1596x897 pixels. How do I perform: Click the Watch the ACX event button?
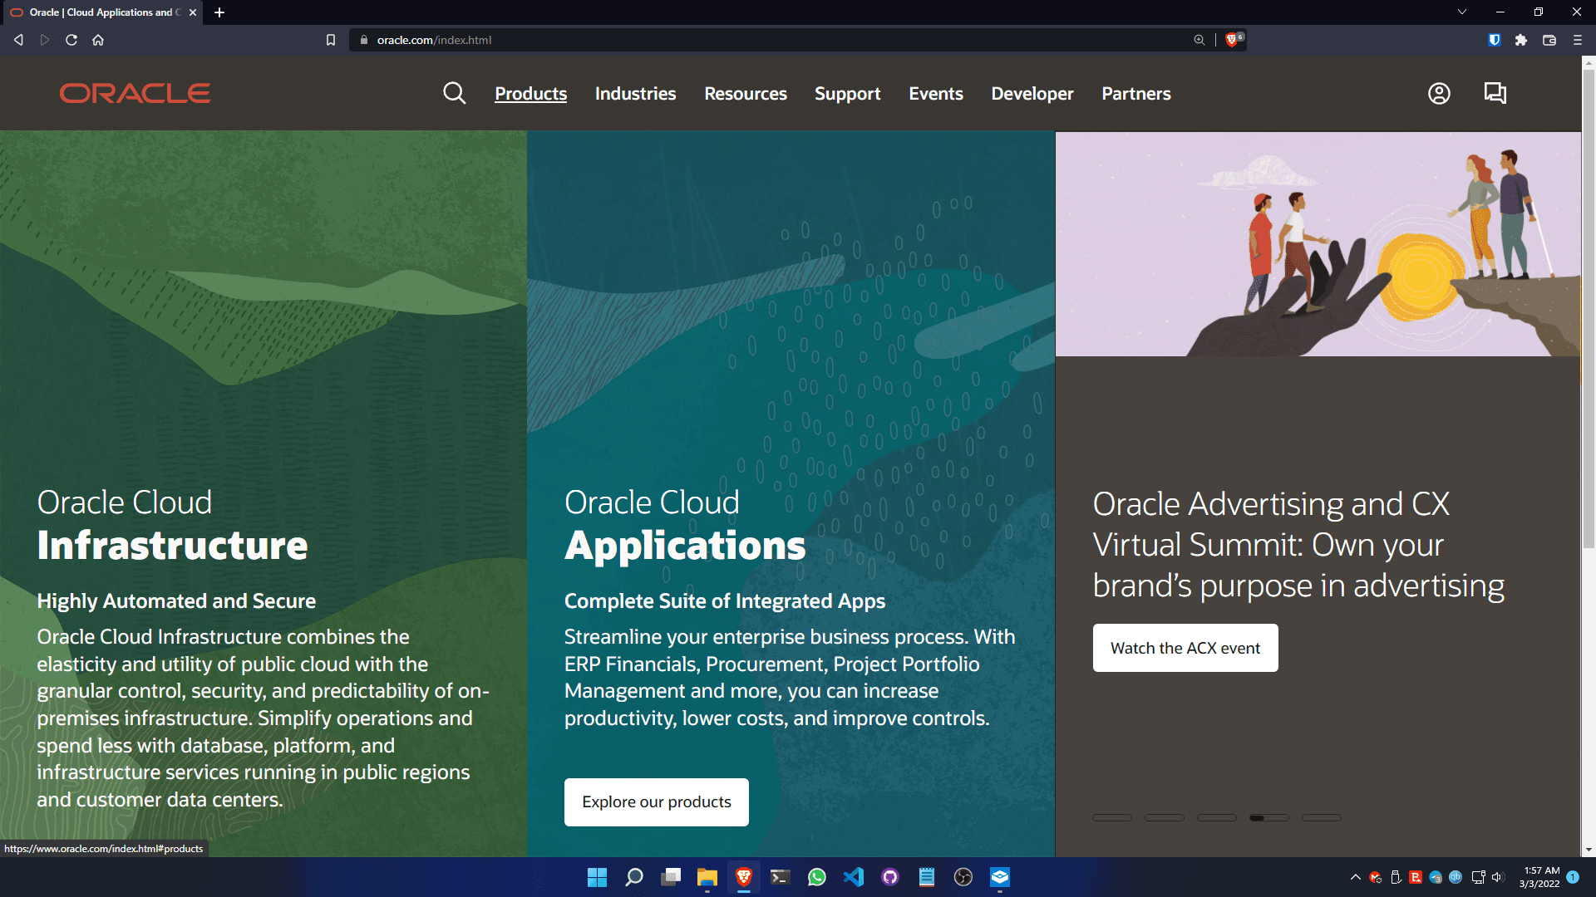tap(1185, 648)
